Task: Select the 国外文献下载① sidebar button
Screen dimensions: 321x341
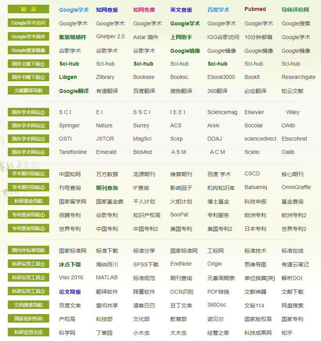Action: (x=28, y=64)
